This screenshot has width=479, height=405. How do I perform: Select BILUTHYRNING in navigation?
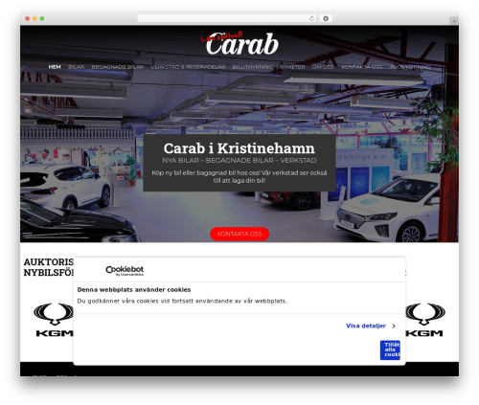coord(253,67)
